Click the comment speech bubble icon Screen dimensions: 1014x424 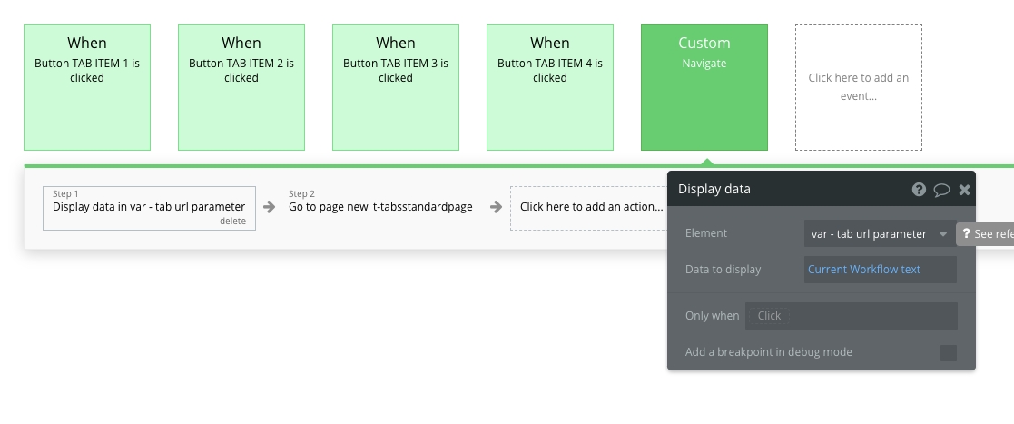[941, 190]
